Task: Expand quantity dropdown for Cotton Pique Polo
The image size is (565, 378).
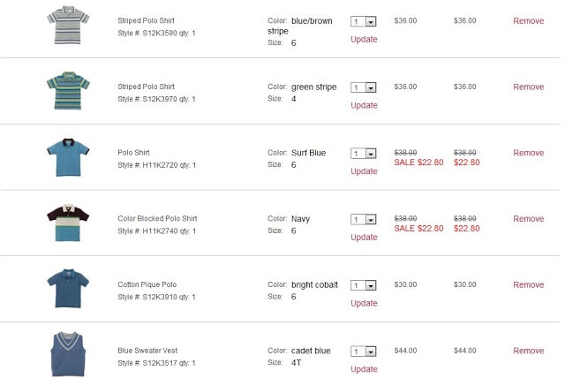Action: point(364,285)
